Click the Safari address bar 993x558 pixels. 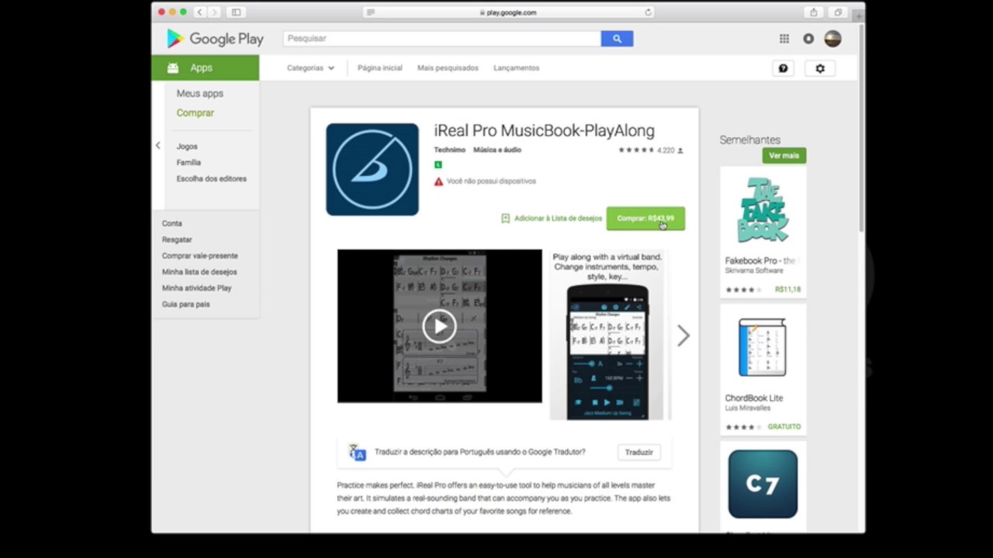coord(508,12)
